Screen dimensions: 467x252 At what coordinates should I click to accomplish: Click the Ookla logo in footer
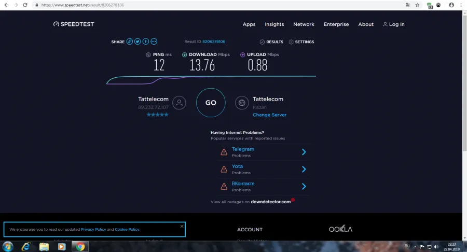(340, 229)
